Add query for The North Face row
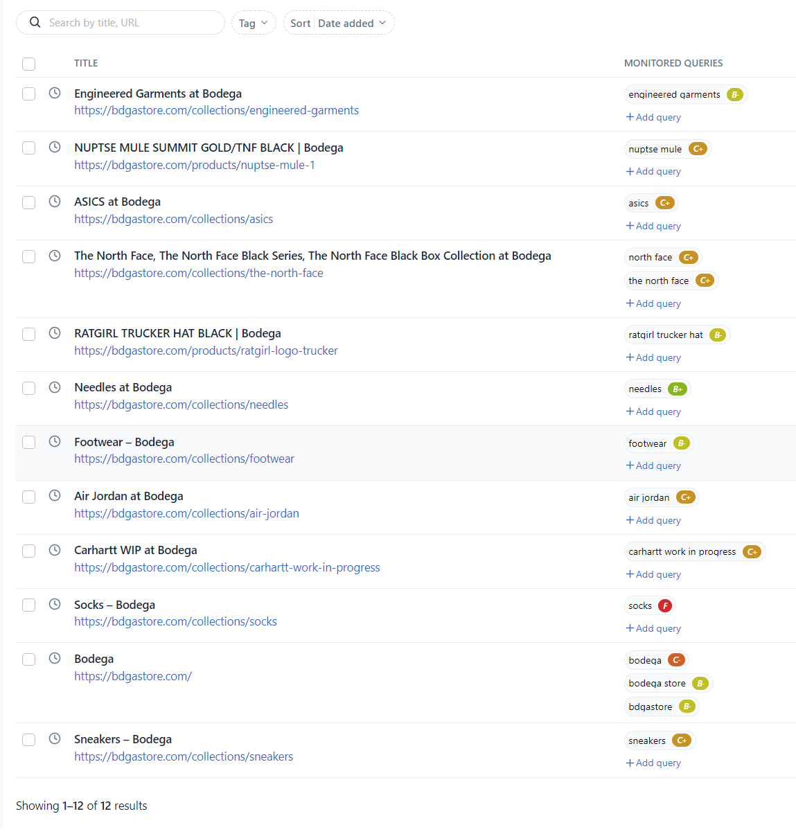The height and width of the screenshot is (834, 796). click(653, 303)
